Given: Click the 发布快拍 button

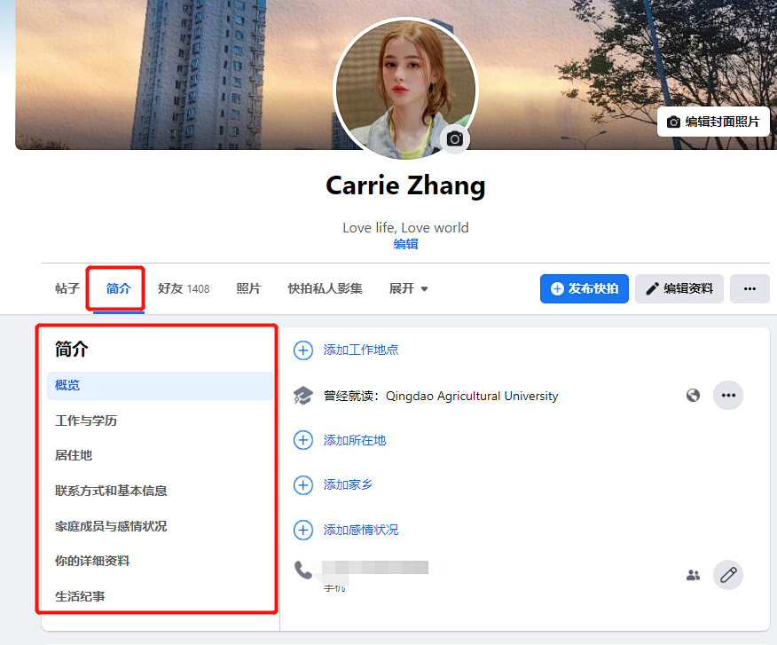Looking at the screenshot, I should pos(584,288).
